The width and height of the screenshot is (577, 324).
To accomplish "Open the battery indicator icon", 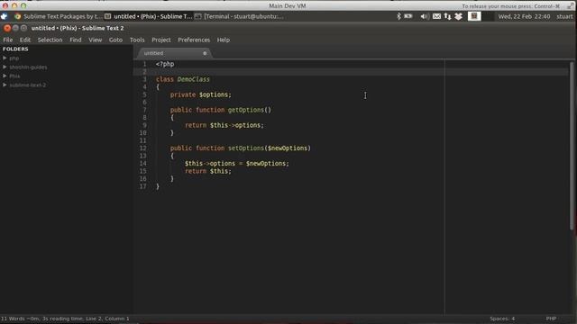I will [408, 16].
